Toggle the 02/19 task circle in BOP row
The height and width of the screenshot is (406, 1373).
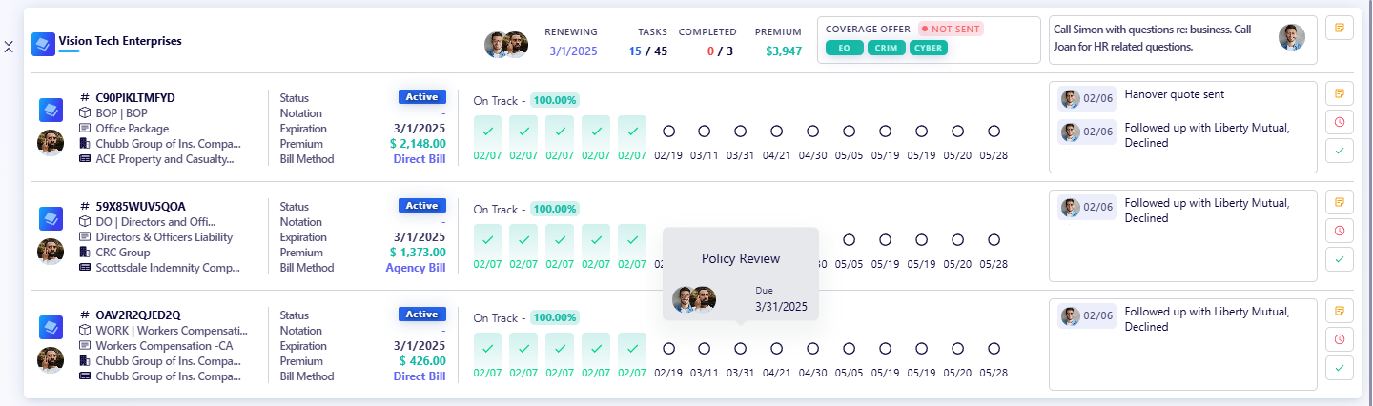click(668, 131)
